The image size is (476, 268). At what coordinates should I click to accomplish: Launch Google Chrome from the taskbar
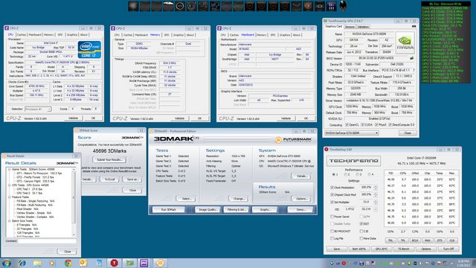point(68,263)
